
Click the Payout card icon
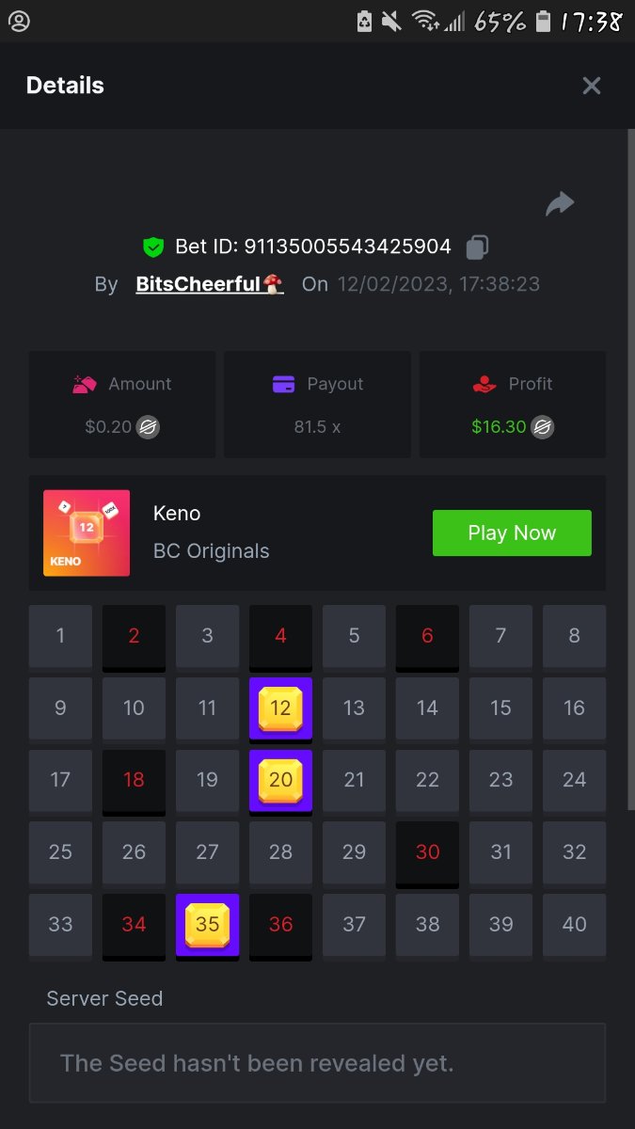pyautogui.click(x=284, y=384)
